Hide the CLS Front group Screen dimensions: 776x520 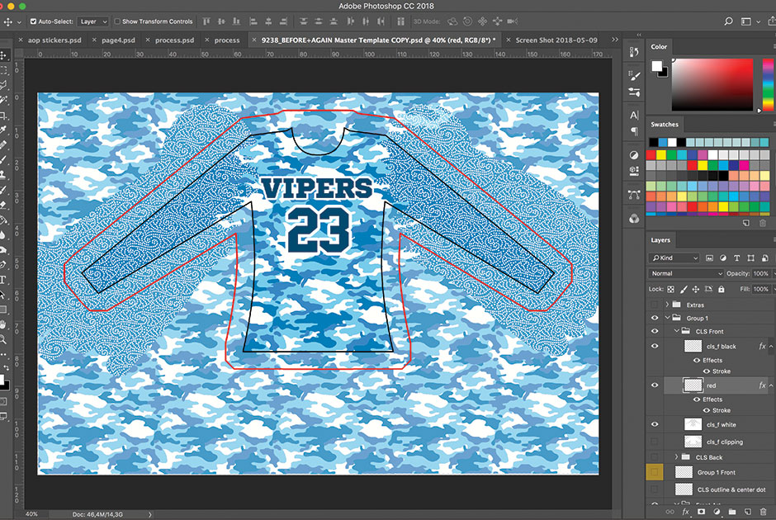(655, 331)
